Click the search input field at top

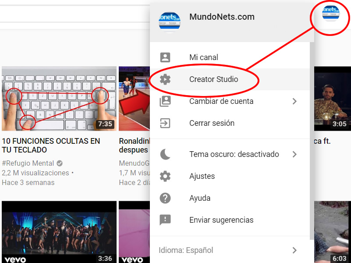tap(75, 14)
